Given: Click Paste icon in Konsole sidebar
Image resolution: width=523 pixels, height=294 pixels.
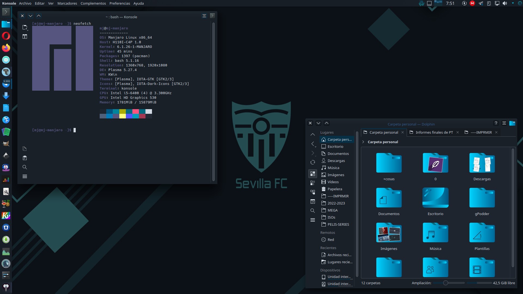Looking at the screenshot, I should [25, 158].
